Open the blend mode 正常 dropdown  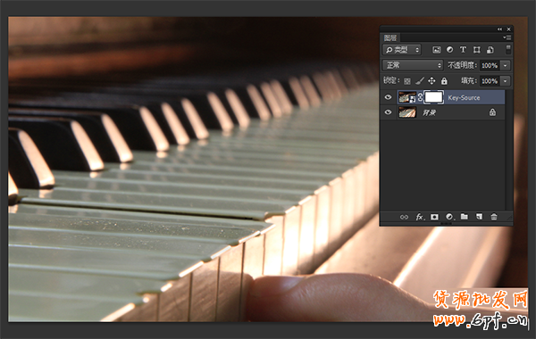click(x=413, y=65)
